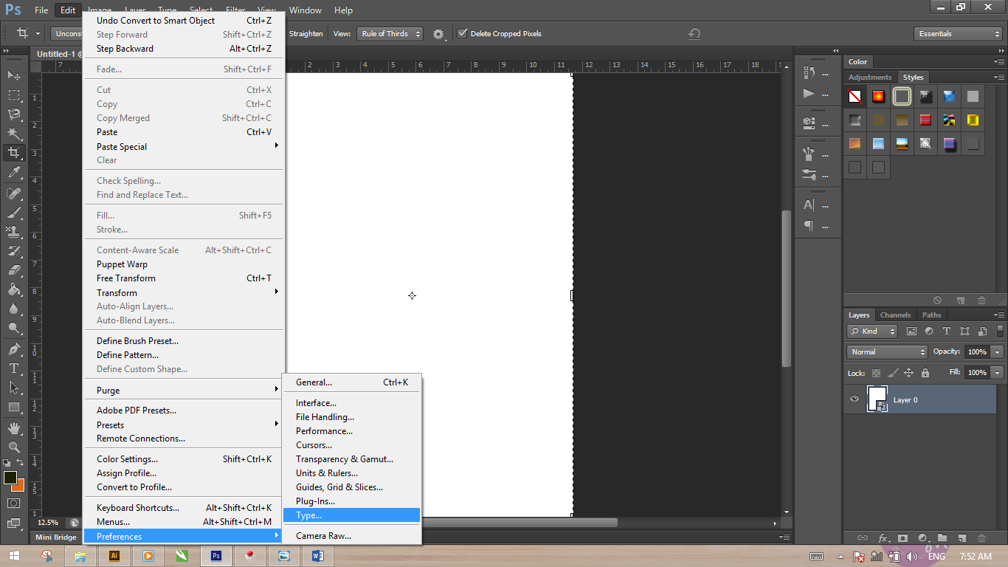Activate the Crop tool
Image resolution: width=1008 pixels, height=567 pixels.
(13, 153)
